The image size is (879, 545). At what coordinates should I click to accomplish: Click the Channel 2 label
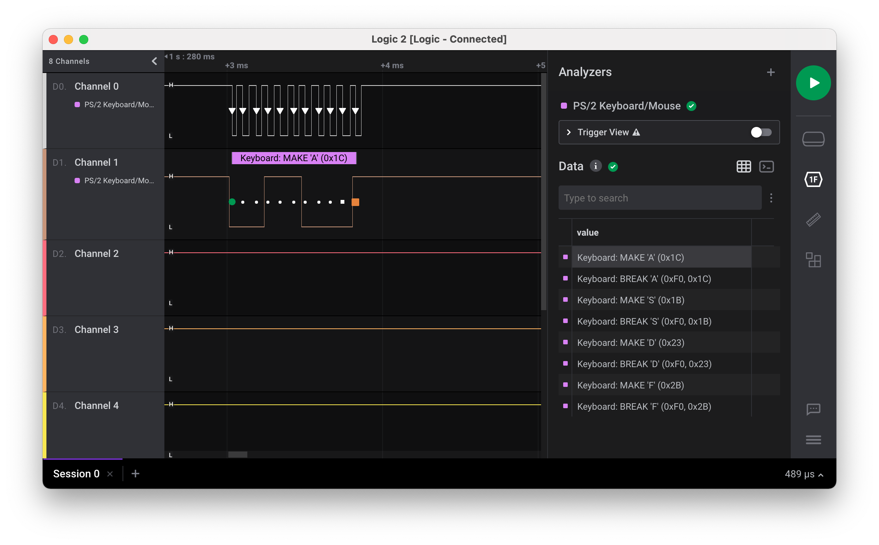coord(97,253)
